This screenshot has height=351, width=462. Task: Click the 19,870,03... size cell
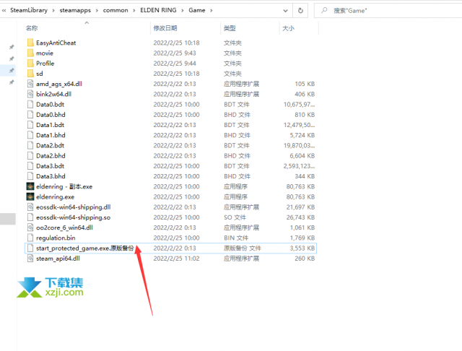coord(299,145)
